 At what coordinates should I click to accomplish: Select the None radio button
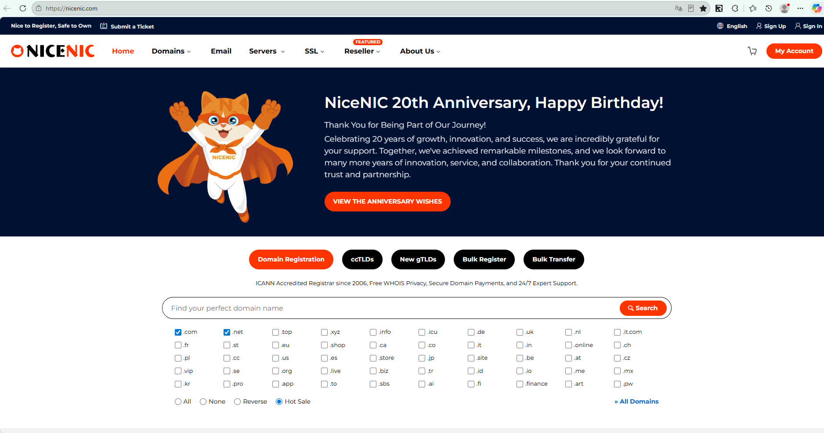pyautogui.click(x=203, y=401)
